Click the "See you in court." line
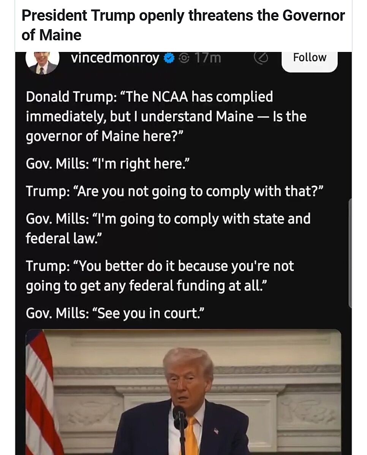The width and height of the screenshot is (367, 455). click(x=115, y=313)
